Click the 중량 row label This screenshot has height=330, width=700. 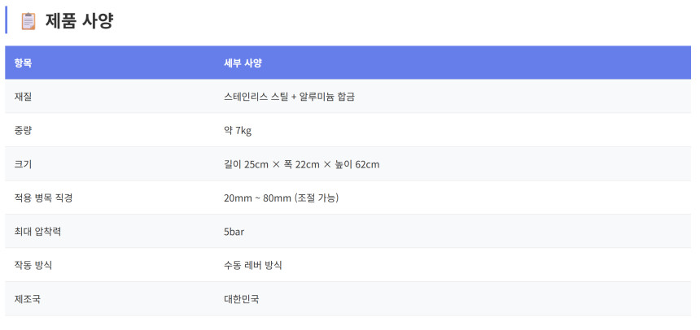tap(23, 130)
